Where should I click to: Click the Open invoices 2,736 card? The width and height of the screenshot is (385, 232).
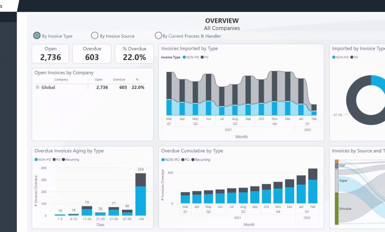click(x=50, y=54)
